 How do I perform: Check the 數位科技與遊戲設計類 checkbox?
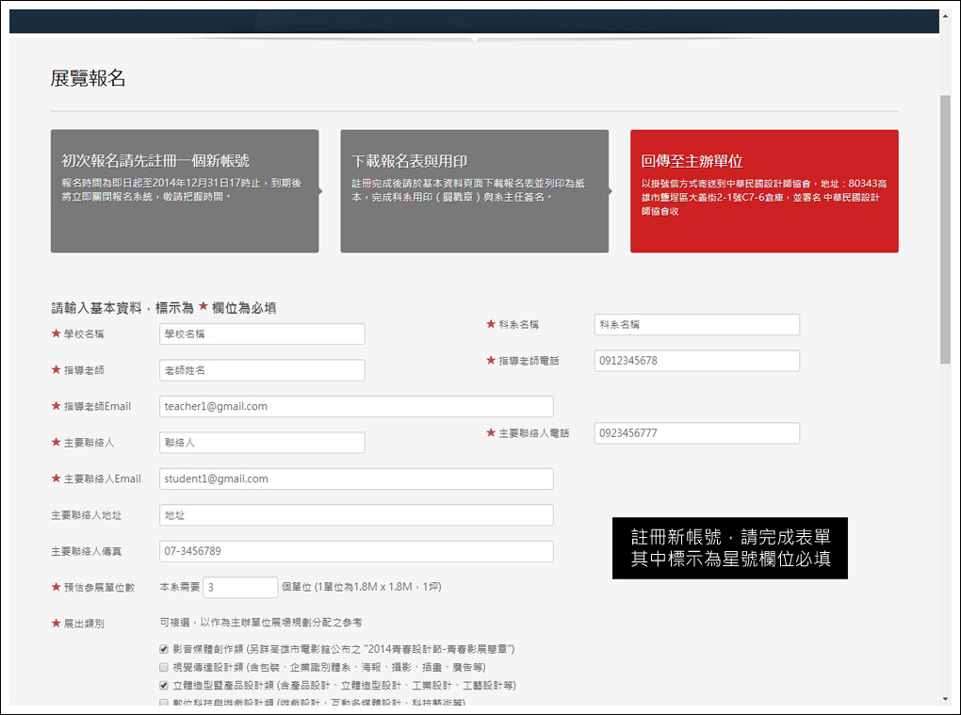click(x=164, y=703)
